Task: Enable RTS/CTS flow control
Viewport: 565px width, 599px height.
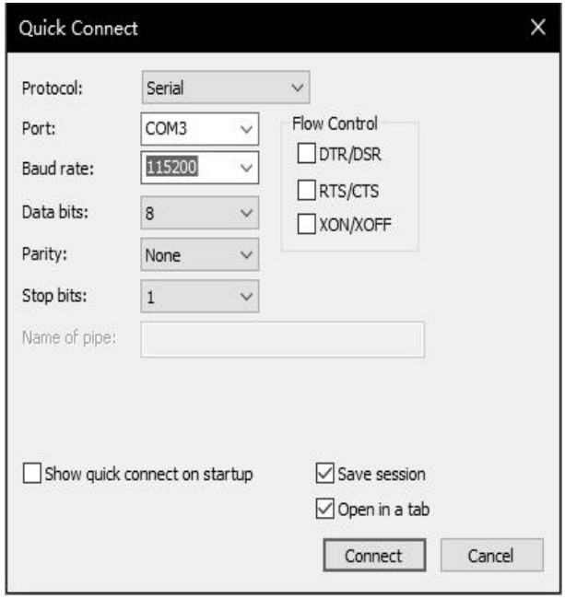Action: [307, 191]
